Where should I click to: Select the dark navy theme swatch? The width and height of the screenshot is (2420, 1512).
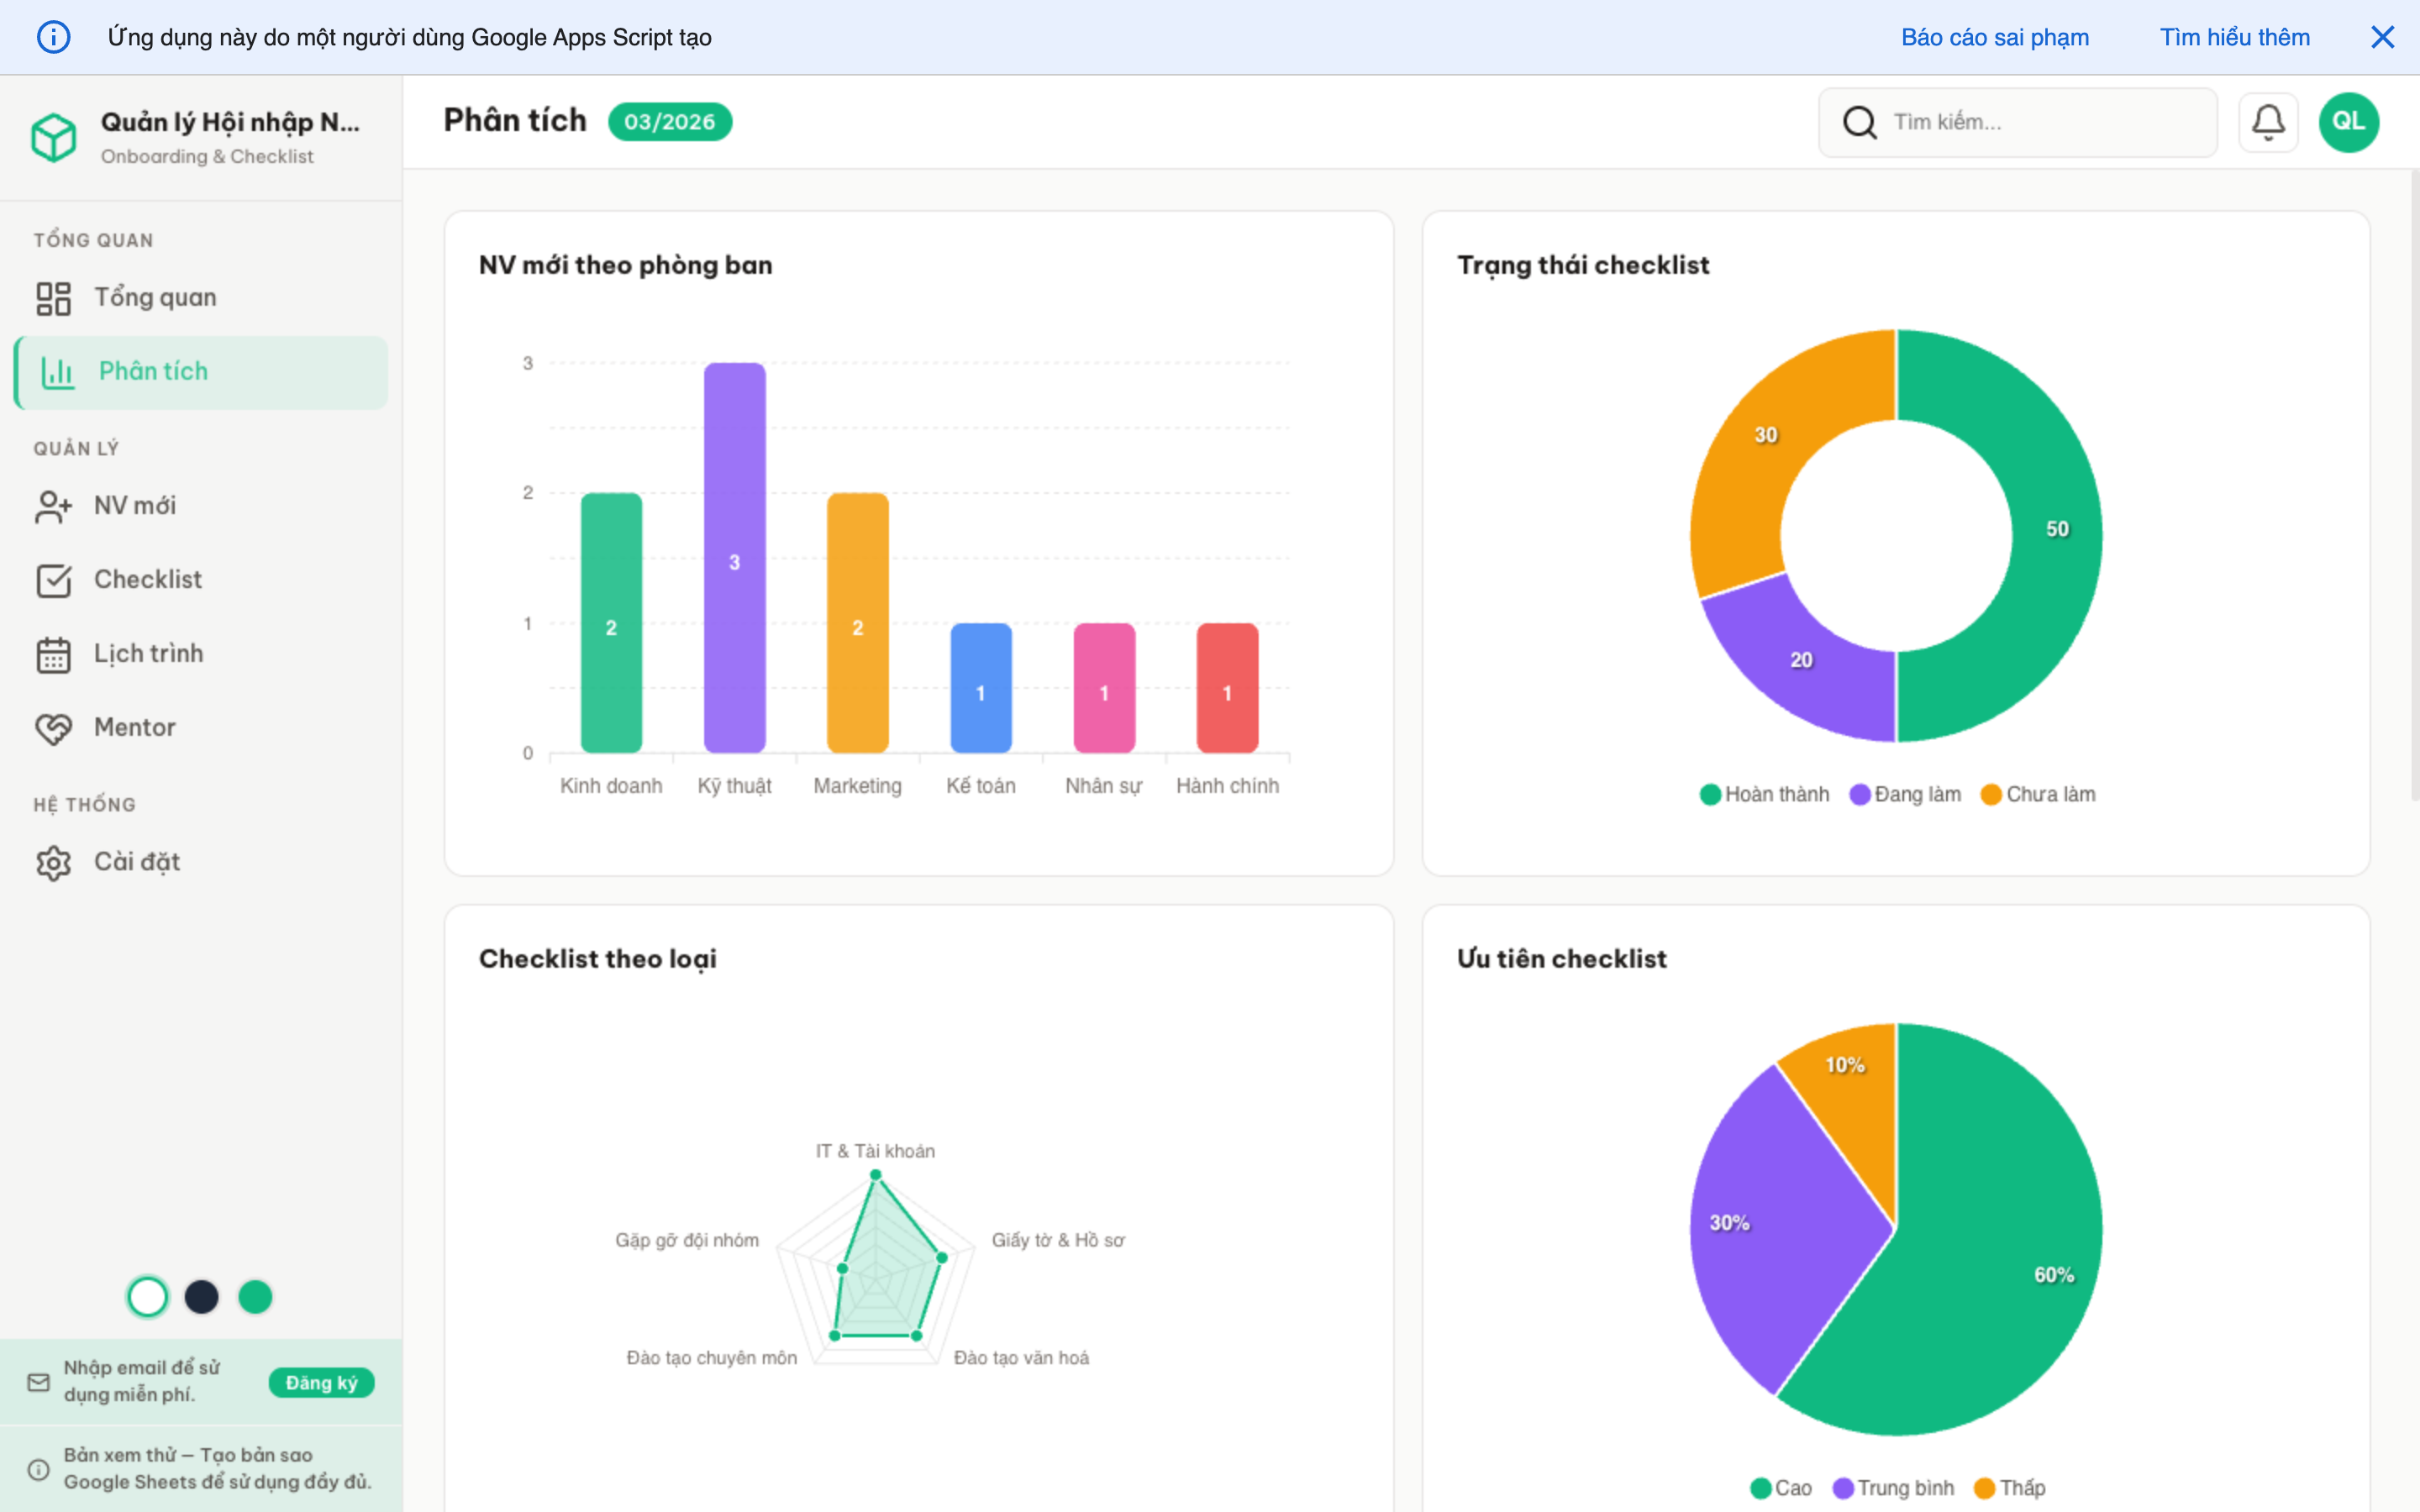click(201, 1297)
